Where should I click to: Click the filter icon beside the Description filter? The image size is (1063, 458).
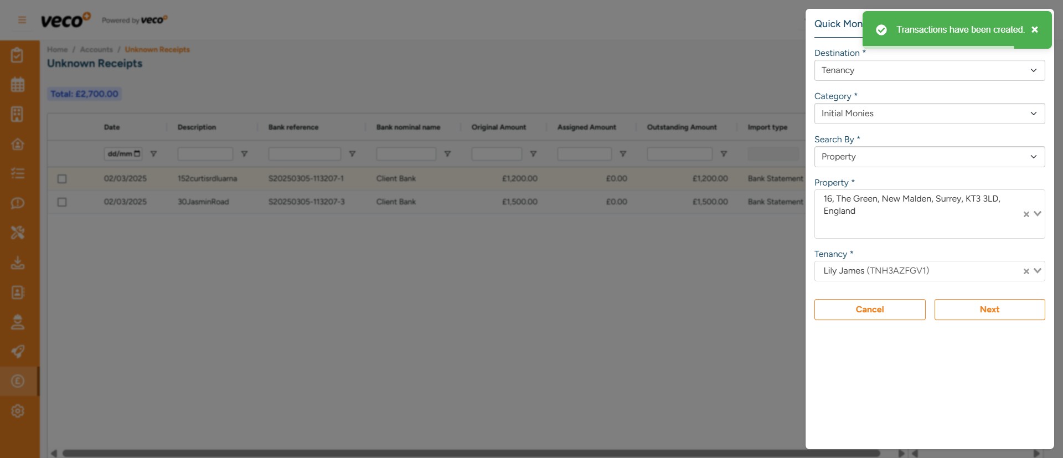[x=244, y=154]
